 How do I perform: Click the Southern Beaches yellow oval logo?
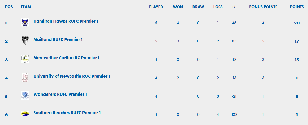25,114
